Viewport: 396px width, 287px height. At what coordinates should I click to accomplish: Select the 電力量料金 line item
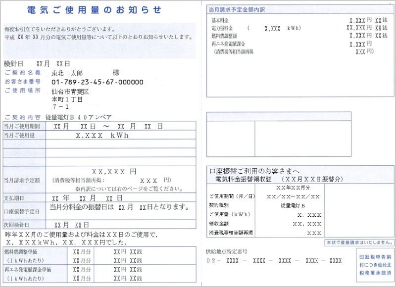222,28
